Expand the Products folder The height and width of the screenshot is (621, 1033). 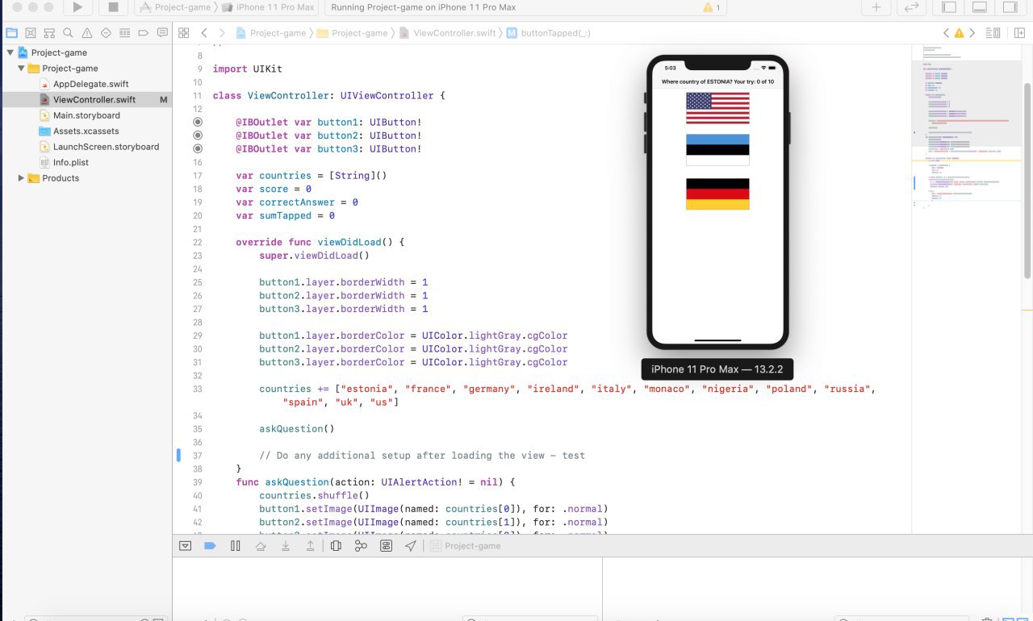coord(21,178)
